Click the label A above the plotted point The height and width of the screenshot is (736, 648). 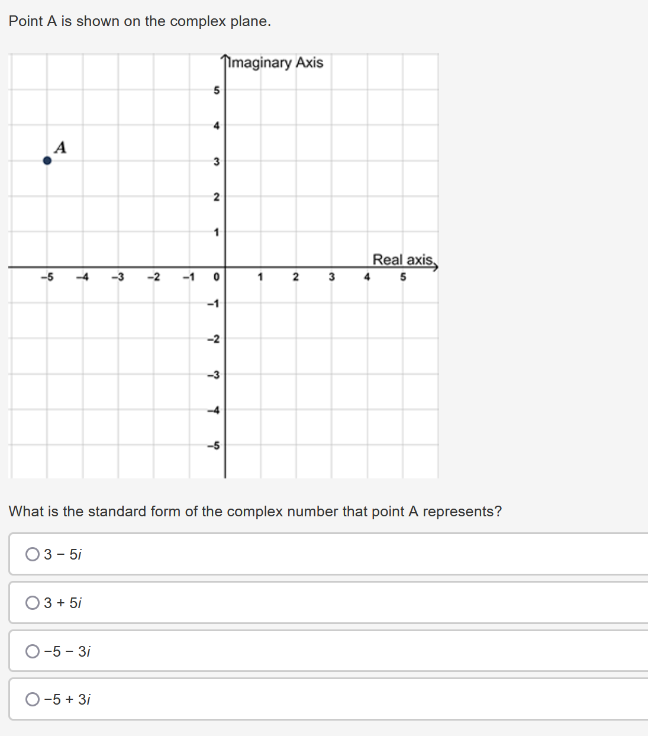pyautogui.click(x=59, y=148)
